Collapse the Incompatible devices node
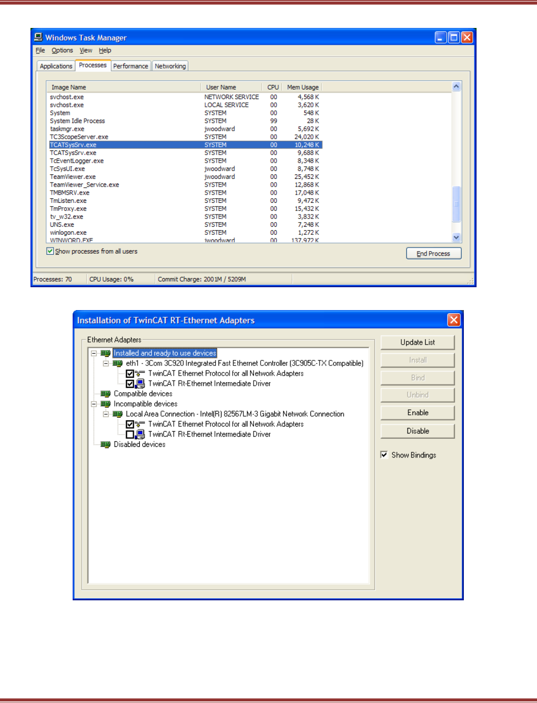Screen dimensions: 537x703 coord(93,404)
